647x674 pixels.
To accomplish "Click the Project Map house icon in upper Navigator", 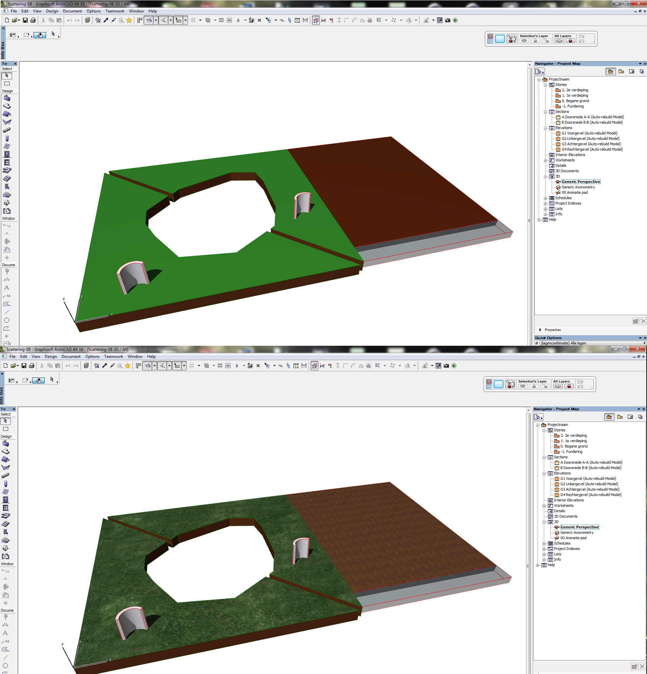I will point(610,71).
